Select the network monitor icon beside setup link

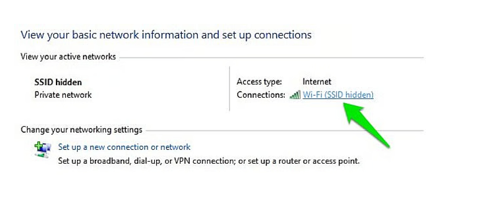[42, 149]
